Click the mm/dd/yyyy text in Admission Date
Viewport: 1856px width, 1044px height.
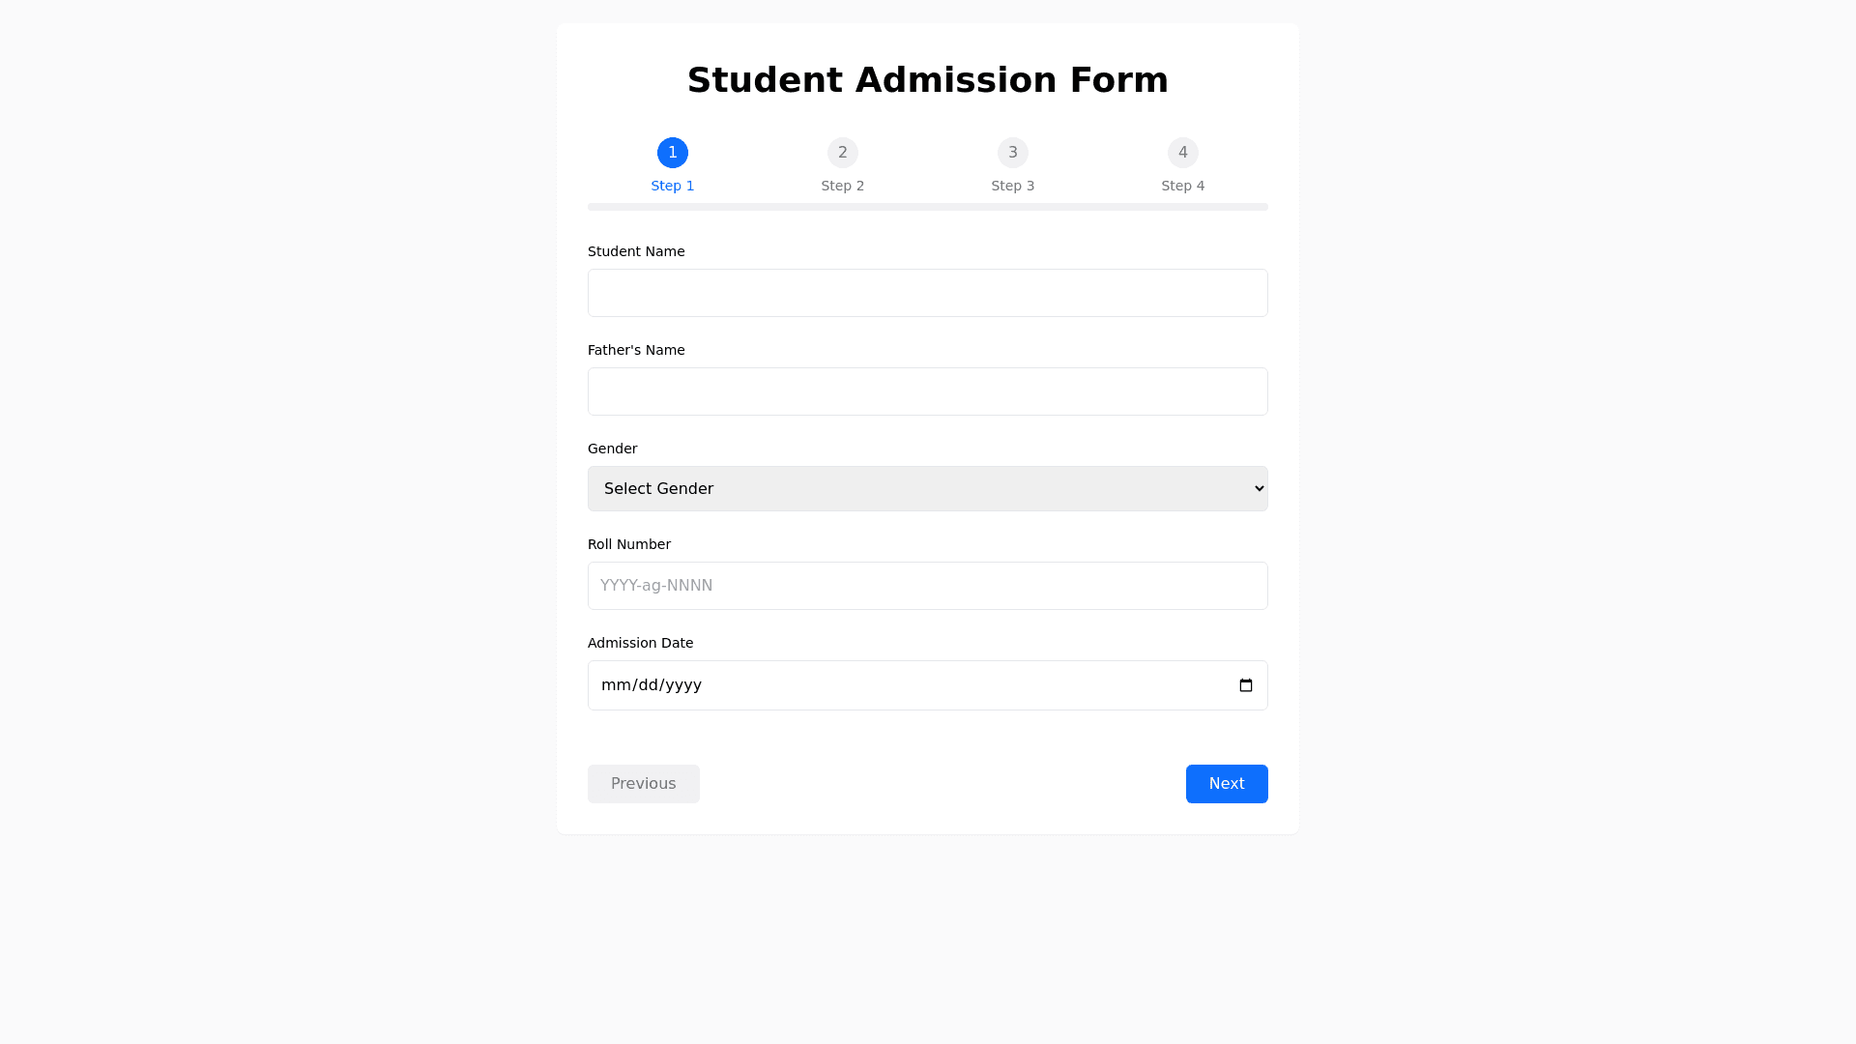(x=652, y=685)
